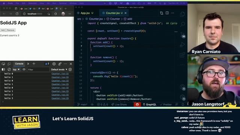Click Prettier in the status bar
This screenshot has height=135, width=240.
[166, 105]
